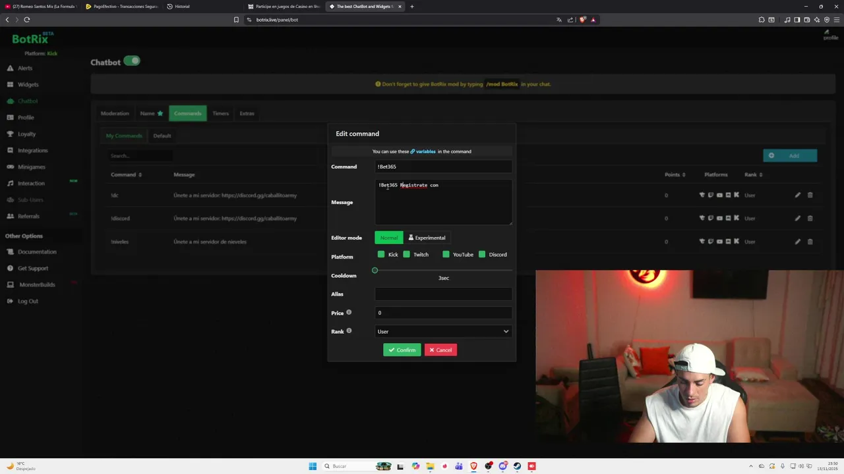Toggle the Discord platform checkbox
This screenshot has height=474, width=844.
pyautogui.click(x=482, y=254)
